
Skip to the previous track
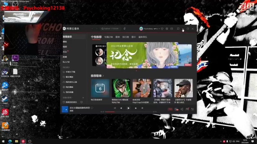coord(121,108)
